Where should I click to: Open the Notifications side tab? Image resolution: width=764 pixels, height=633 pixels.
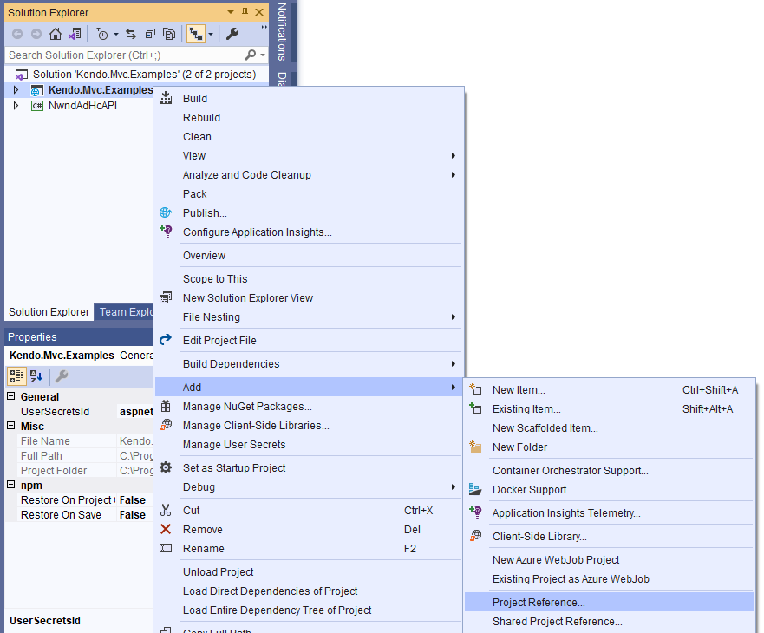[282, 32]
